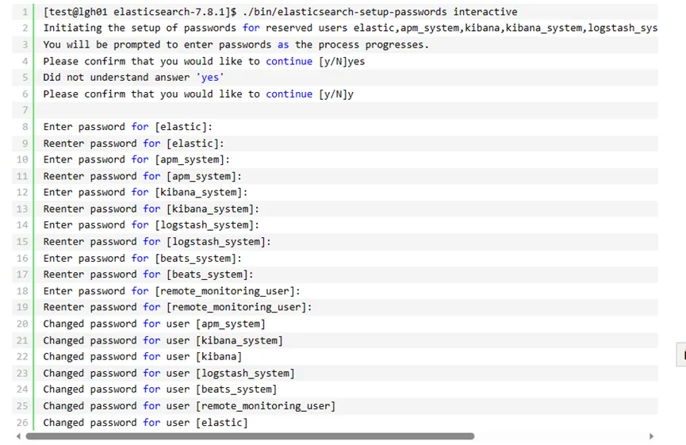Click 'Enter password for [beats_system]:' line
This screenshot has height=445, width=686.
coord(142,259)
